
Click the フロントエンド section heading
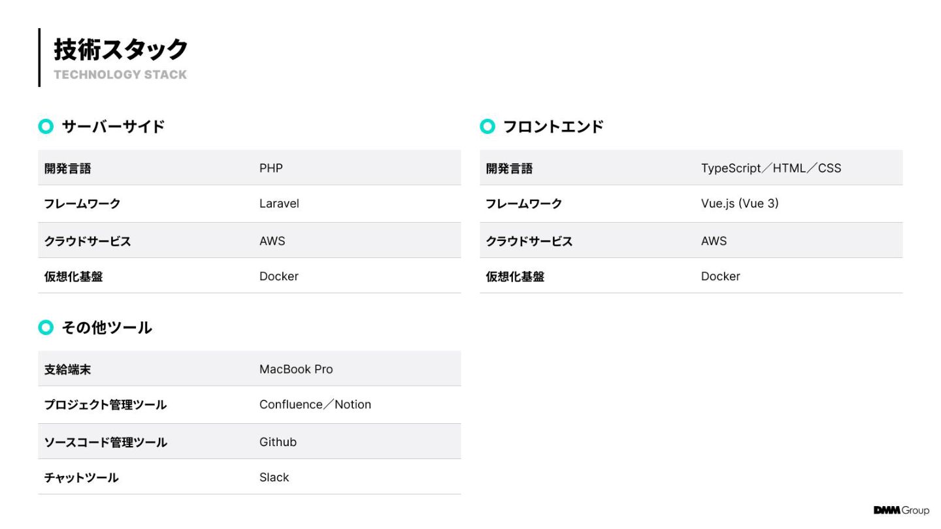(x=553, y=127)
